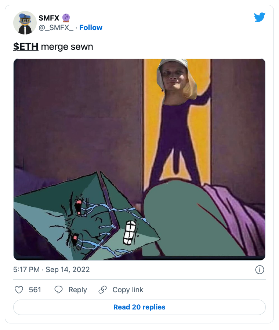Open the tweet info circle icon

click(x=260, y=269)
